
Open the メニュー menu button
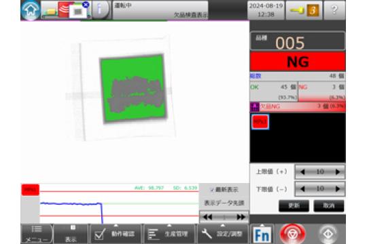[x=37, y=234]
